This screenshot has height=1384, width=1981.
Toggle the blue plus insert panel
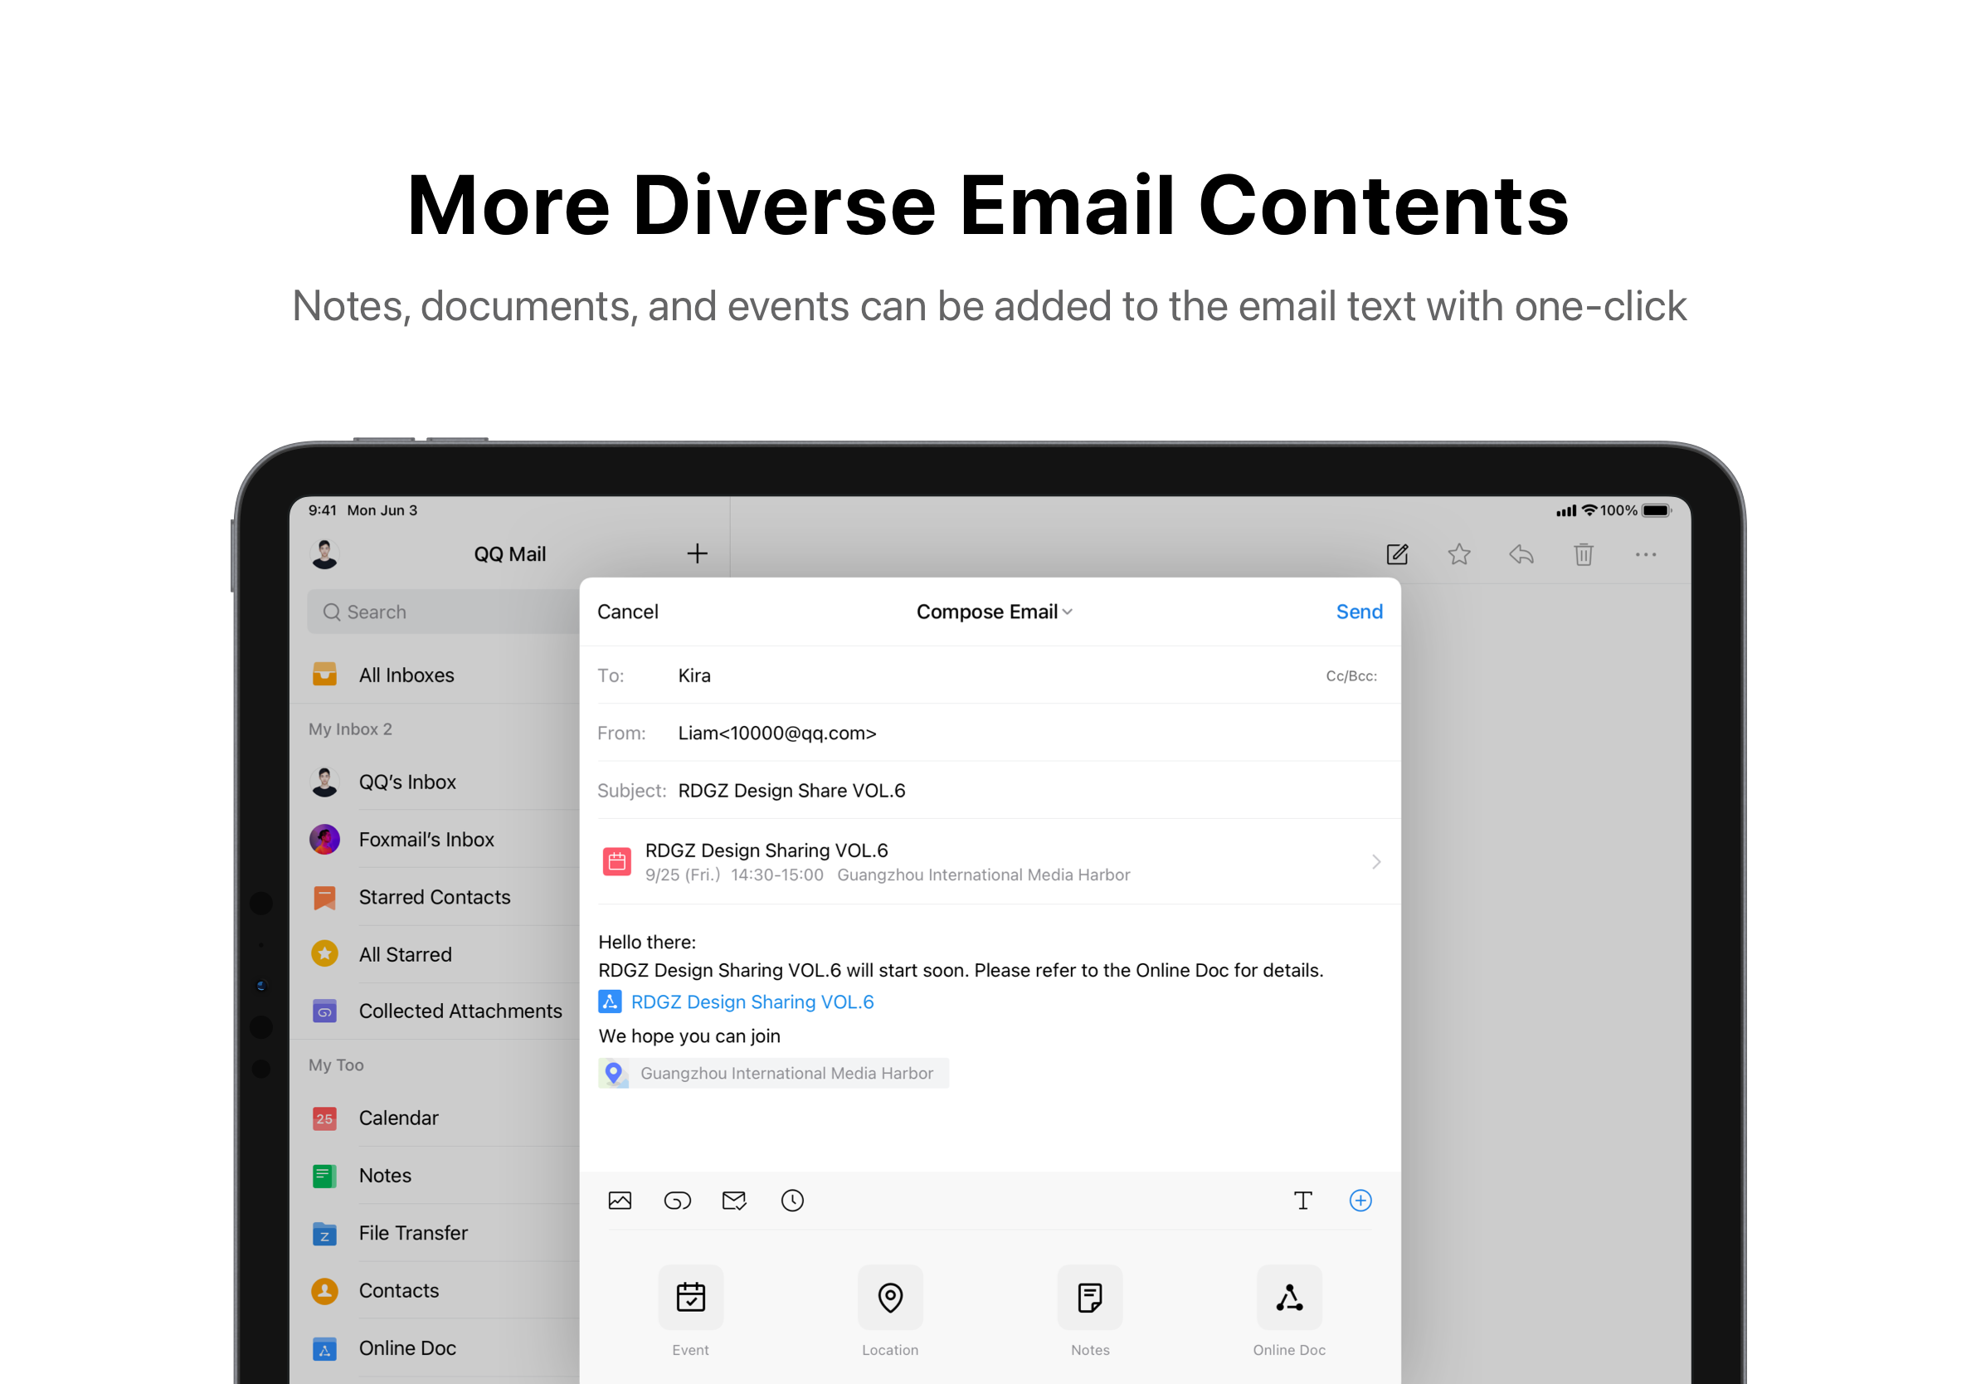coord(1360,1201)
